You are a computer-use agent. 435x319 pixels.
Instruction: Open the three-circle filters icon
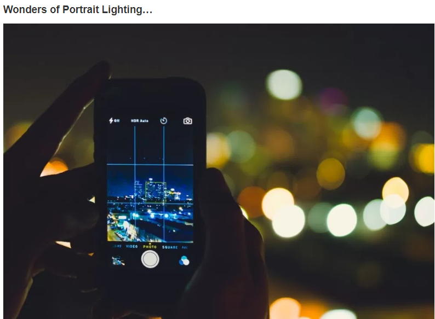184,261
